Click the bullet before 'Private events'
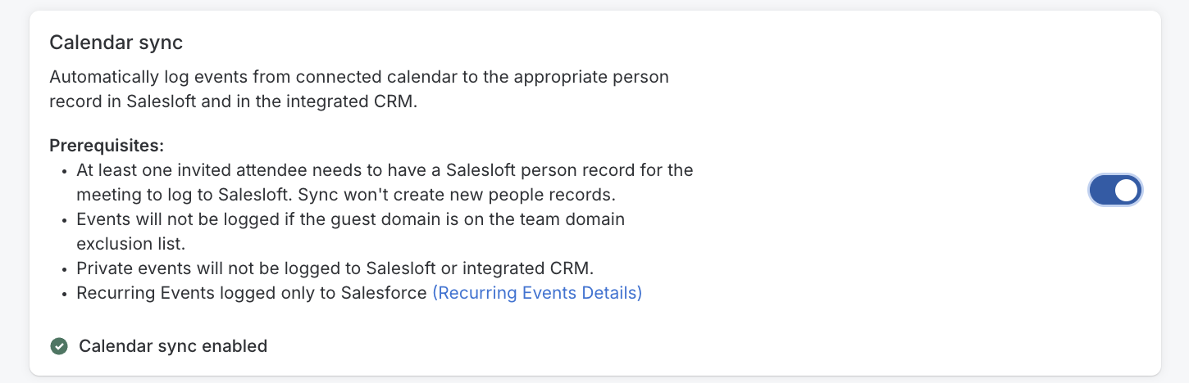1189x383 pixels. click(x=65, y=269)
